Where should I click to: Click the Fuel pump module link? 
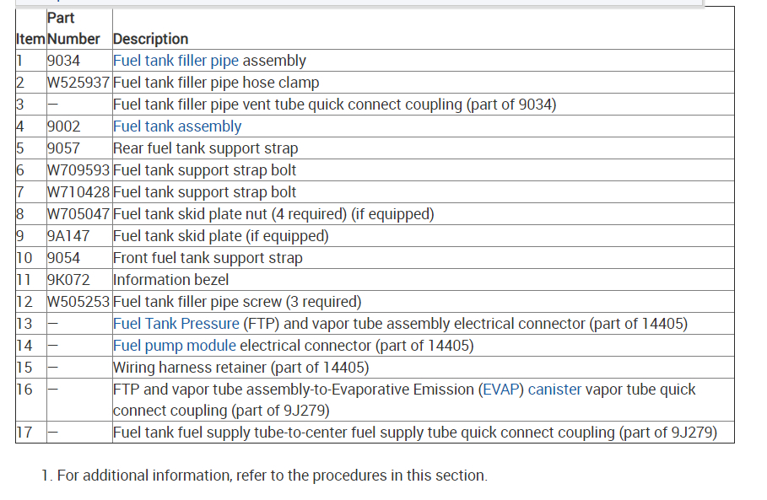[175, 346]
